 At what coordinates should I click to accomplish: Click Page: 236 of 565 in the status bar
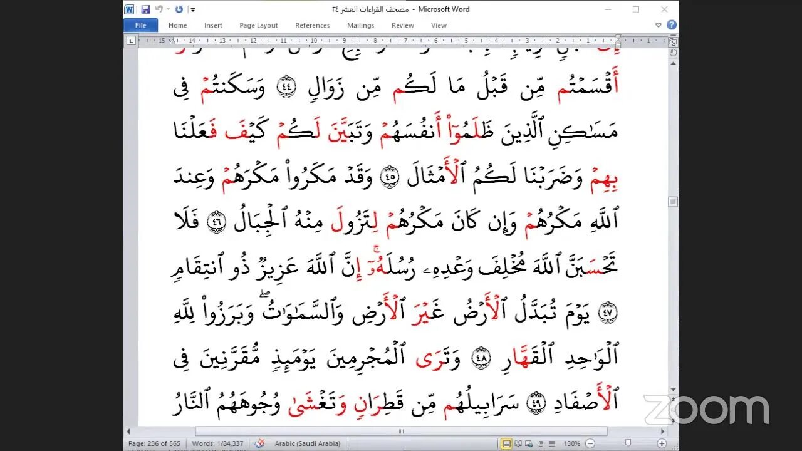coord(154,443)
